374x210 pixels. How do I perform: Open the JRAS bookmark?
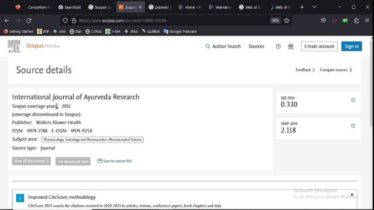131,32
